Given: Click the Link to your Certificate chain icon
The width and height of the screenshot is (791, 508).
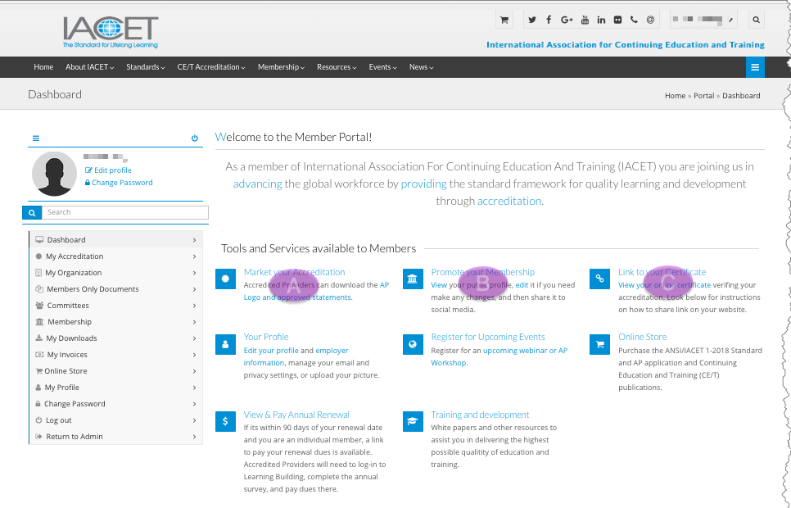Looking at the screenshot, I should [x=600, y=279].
